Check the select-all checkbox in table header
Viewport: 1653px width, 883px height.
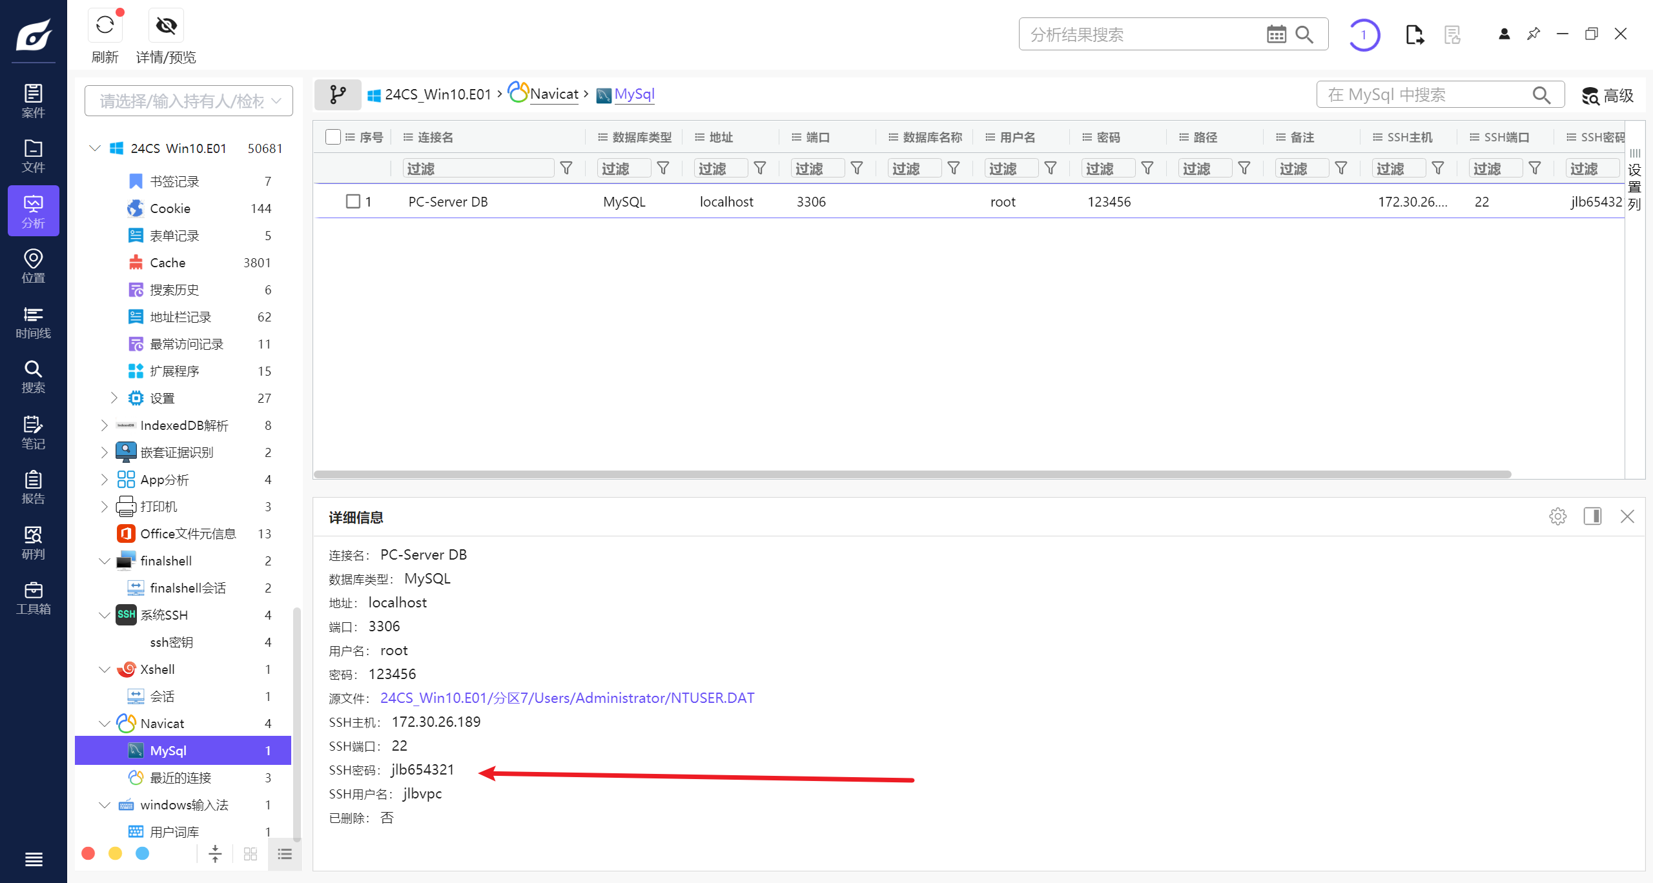tap(333, 137)
